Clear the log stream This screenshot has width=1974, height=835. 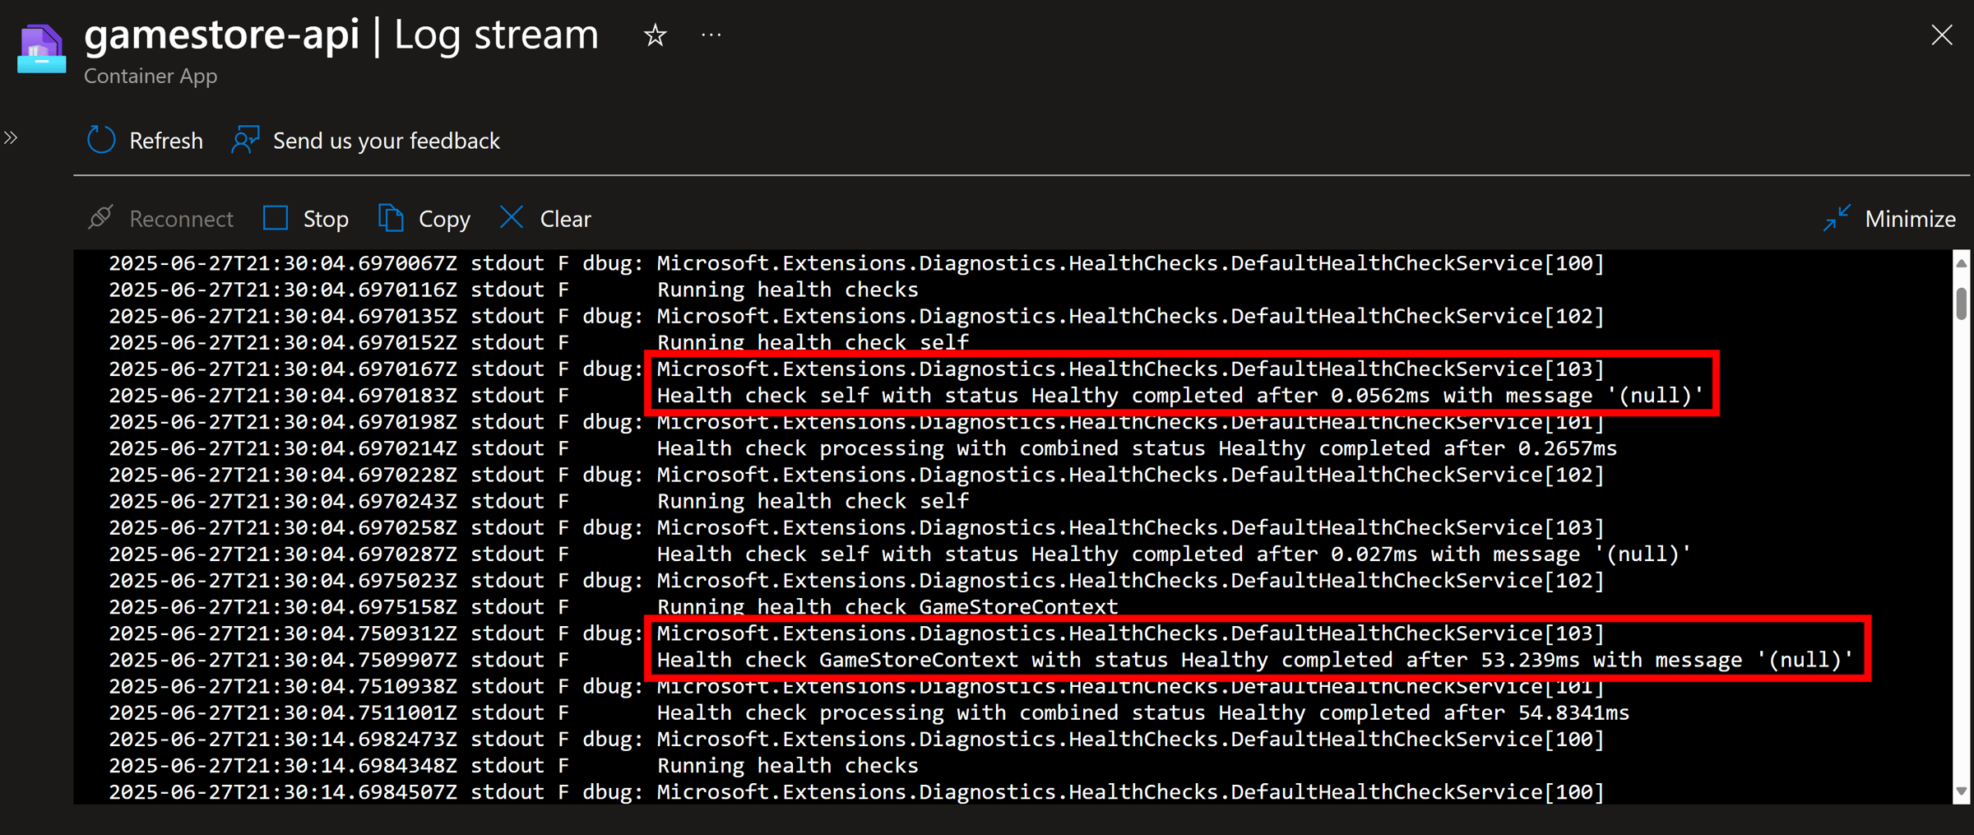565,219
